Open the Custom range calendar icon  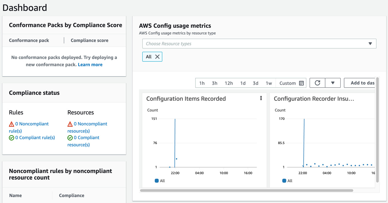click(301, 83)
